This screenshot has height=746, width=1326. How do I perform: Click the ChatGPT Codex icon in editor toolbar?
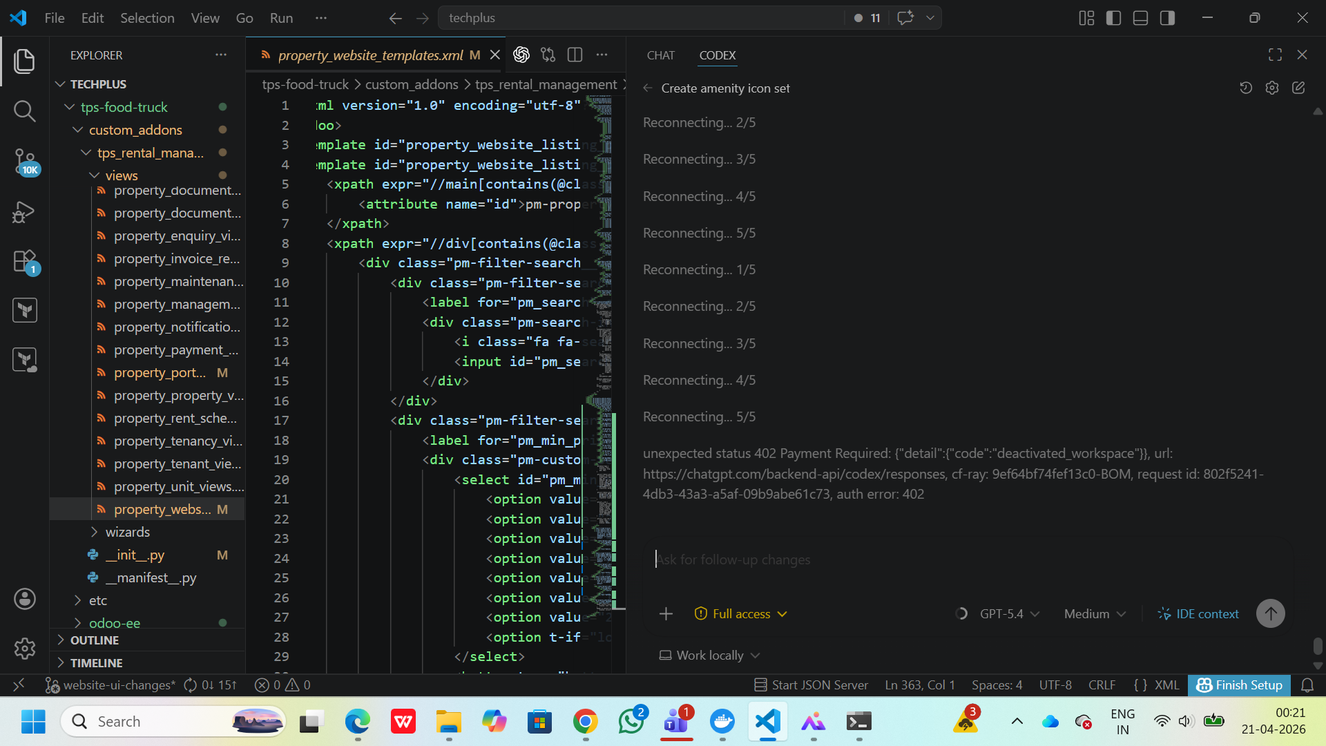tap(521, 55)
